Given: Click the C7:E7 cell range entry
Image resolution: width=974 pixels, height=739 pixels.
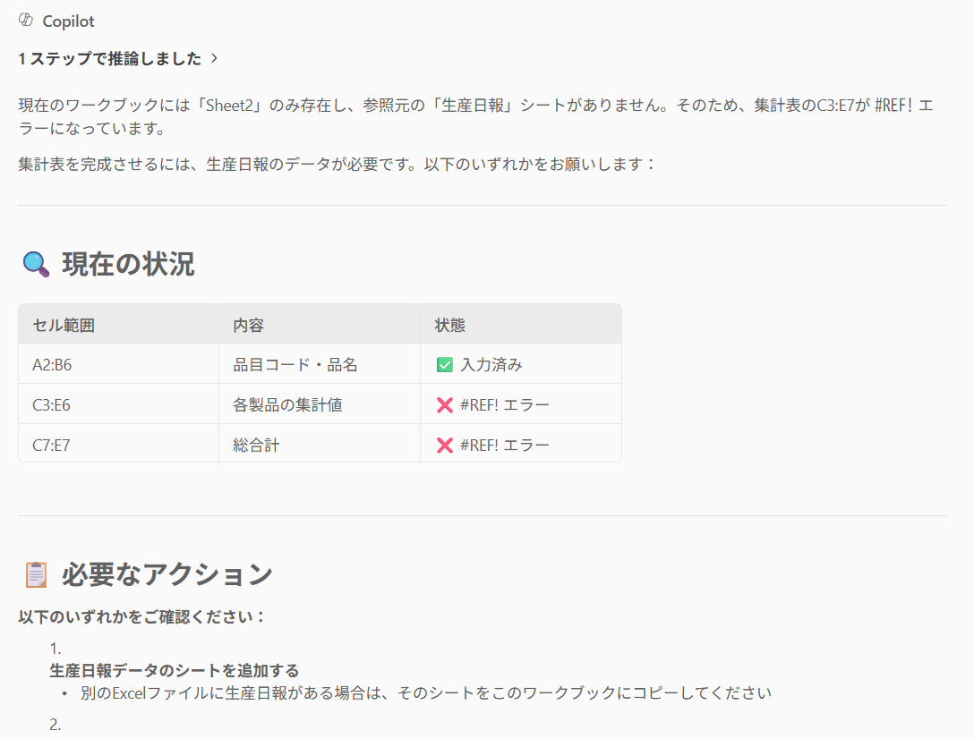Looking at the screenshot, I should click(x=52, y=445).
